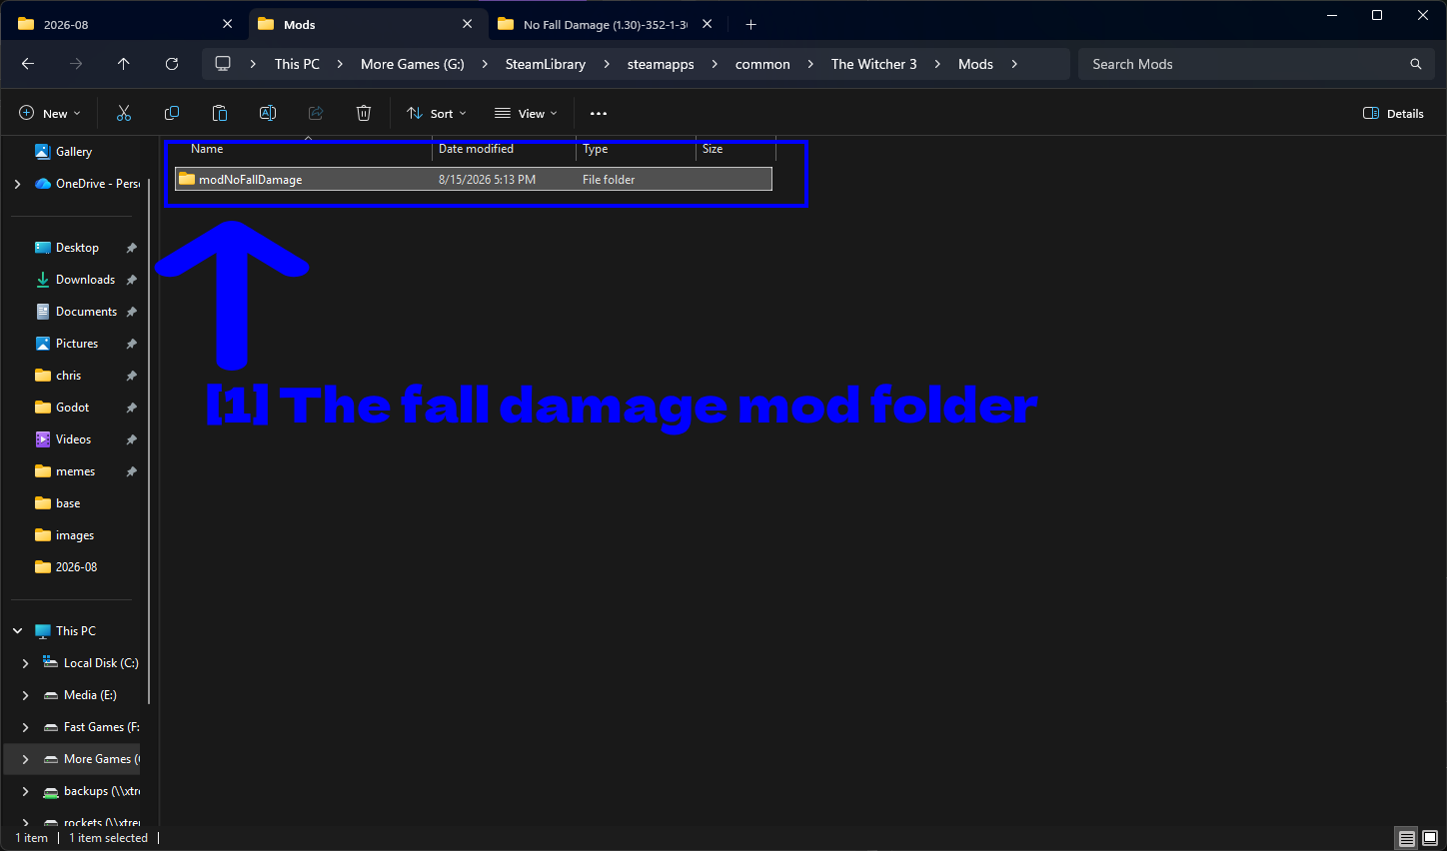This screenshot has width=1447, height=851.
Task: Click More Games (G:) breadcrumb
Action: tap(413, 64)
